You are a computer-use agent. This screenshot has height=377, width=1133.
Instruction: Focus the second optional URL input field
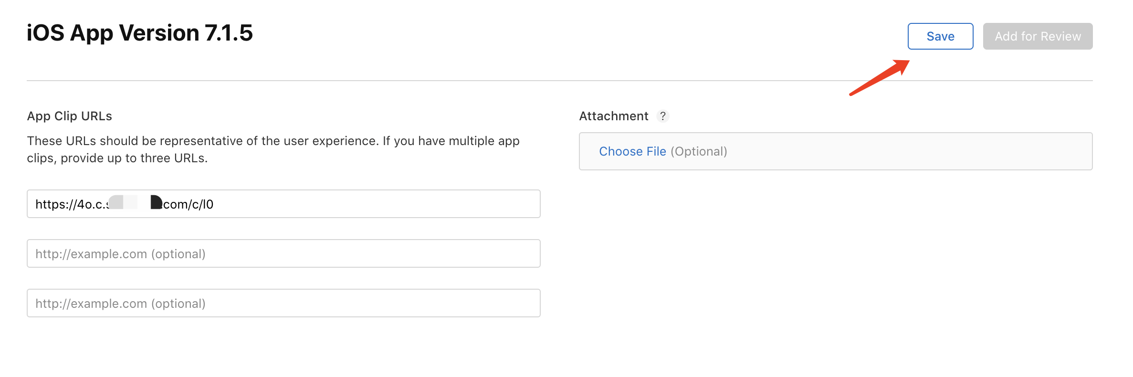click(283, 253)
